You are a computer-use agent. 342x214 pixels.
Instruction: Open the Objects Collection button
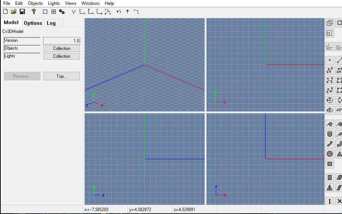[x=62, y=48]
